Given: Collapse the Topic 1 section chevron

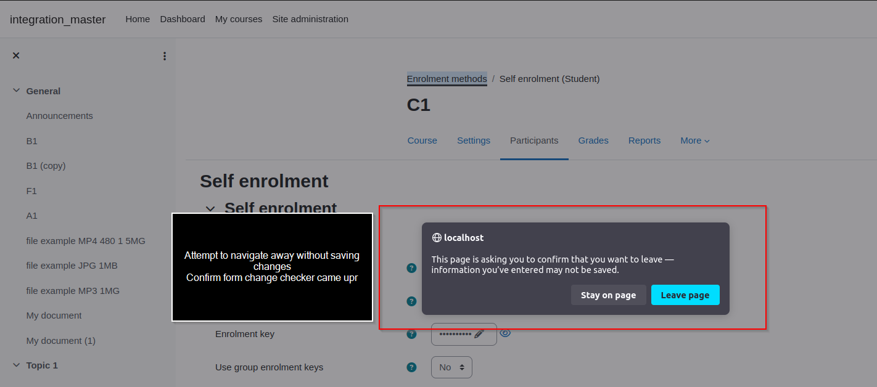Looking at the screenshot, I should pos(16,365).
